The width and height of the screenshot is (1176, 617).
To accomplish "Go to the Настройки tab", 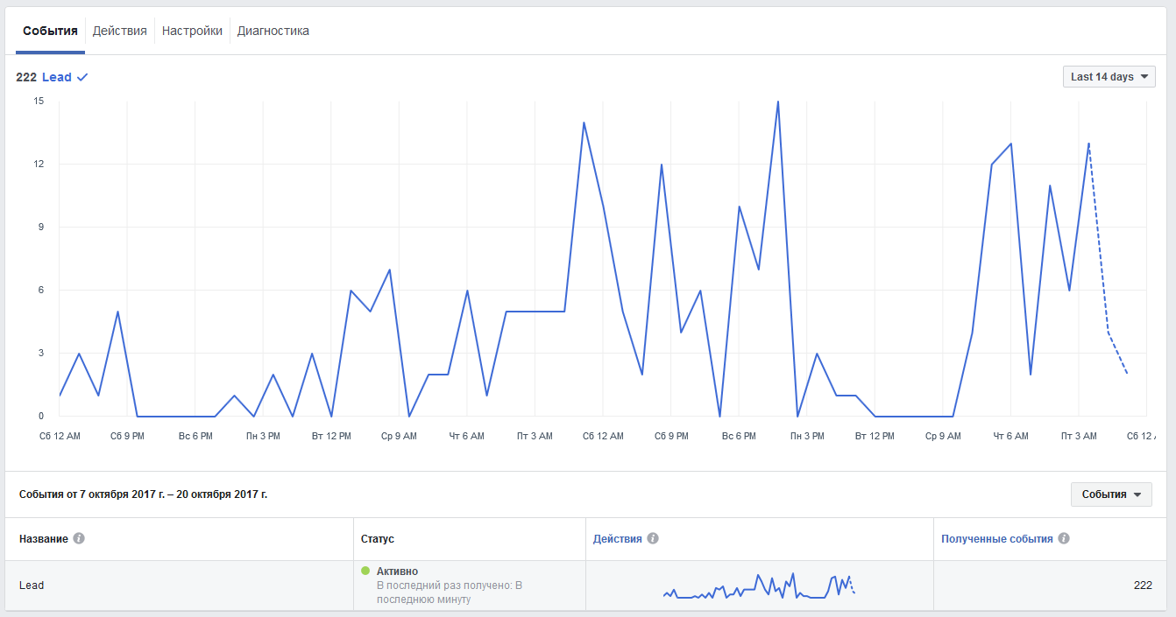I will (192, 31).
